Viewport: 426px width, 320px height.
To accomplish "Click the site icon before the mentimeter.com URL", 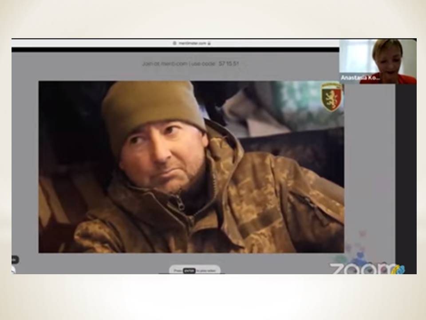I will [x=174, y=43].
